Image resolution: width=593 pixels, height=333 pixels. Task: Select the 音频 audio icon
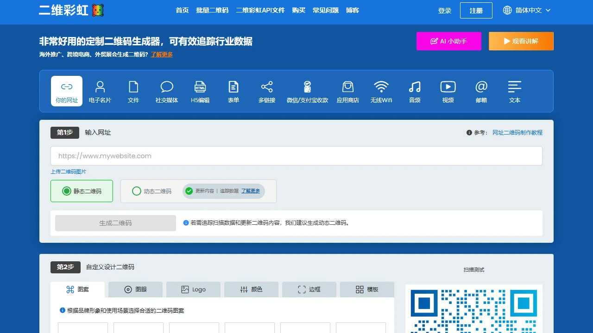[415, 92]
